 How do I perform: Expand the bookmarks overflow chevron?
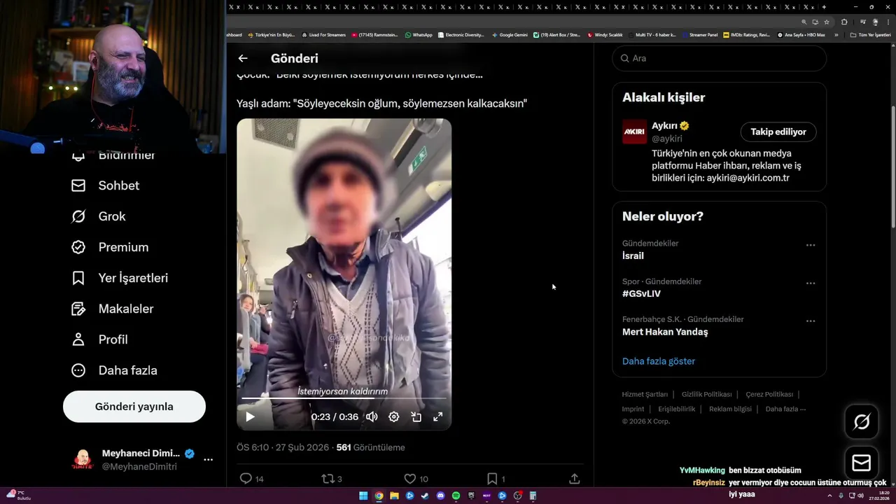pyautogui.click(x=836, y=34)
